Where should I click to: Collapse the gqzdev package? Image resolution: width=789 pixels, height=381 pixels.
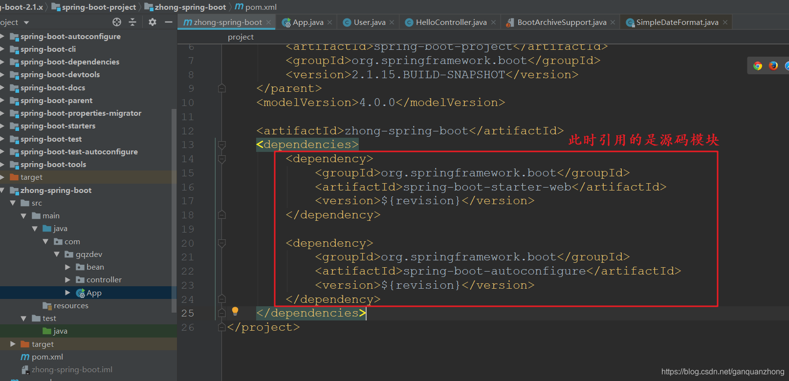[57, 254]
